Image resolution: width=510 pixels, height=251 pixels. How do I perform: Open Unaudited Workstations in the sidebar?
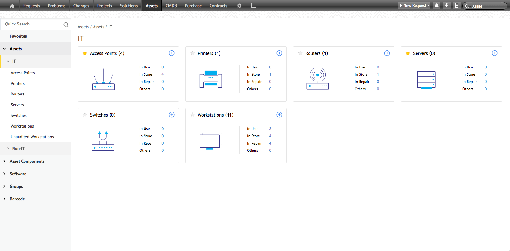click(x=32, y=137)
